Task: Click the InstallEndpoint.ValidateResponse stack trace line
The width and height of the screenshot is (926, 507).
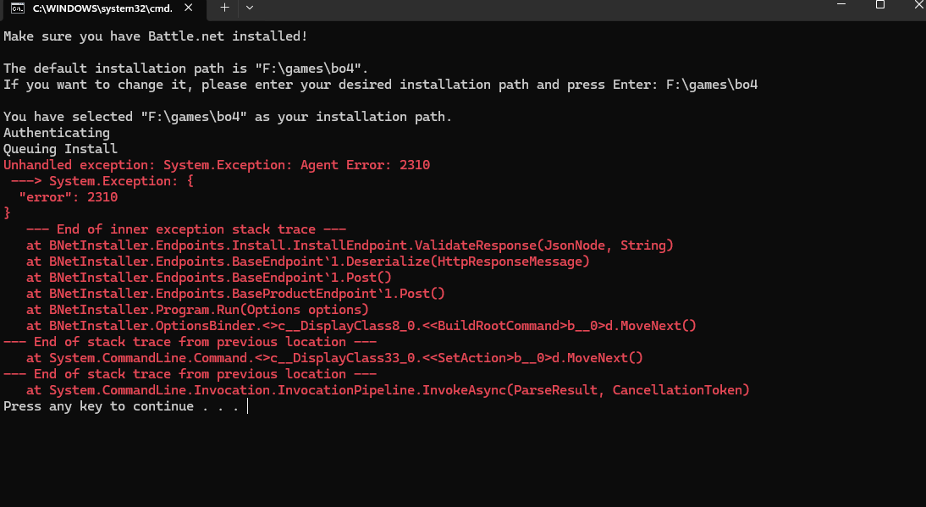Action: tap(350, 245)
